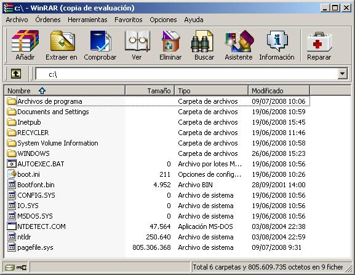Click the Buscar binoculars icon

(202, 41)
